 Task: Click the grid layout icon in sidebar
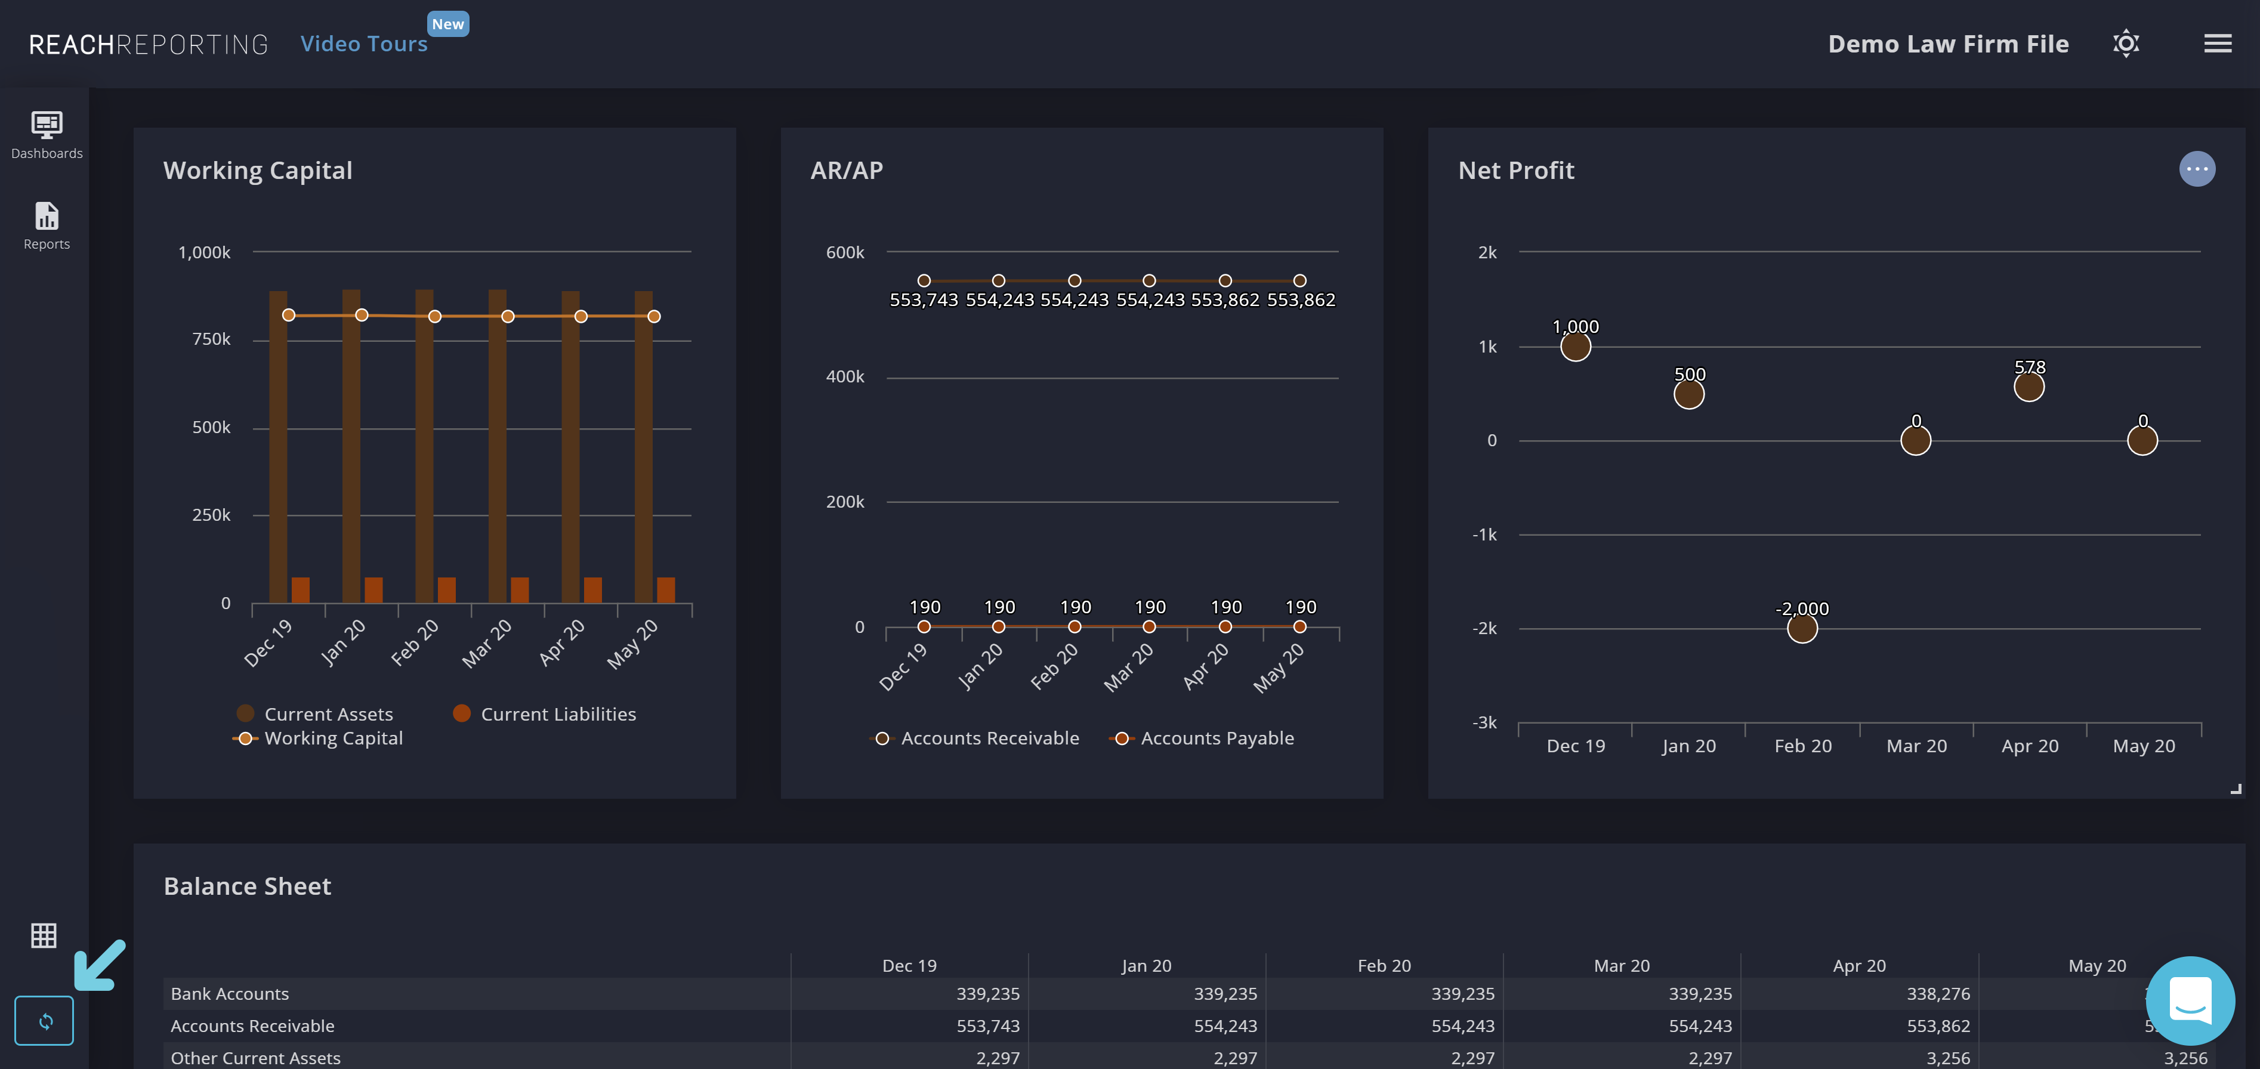[44, 936]
